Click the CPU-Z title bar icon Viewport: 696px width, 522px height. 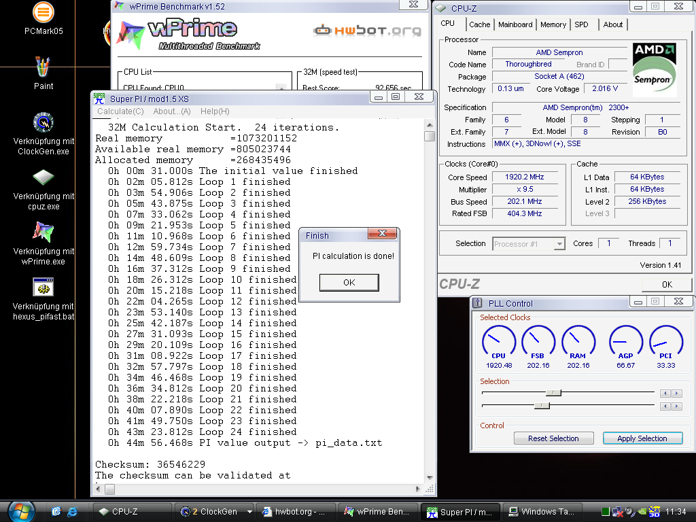[x=440, y=8]
